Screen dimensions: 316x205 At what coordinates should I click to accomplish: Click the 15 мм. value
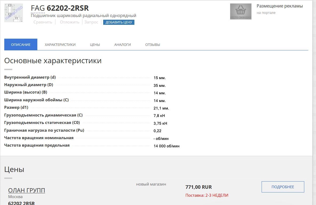(x=159, y=78)
